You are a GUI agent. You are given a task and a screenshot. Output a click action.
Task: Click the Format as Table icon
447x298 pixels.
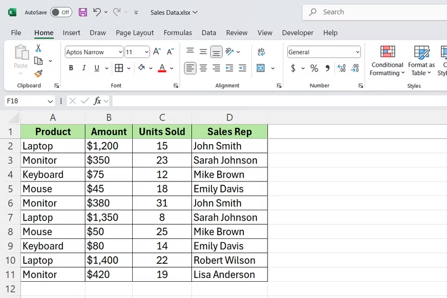[422, 61]
